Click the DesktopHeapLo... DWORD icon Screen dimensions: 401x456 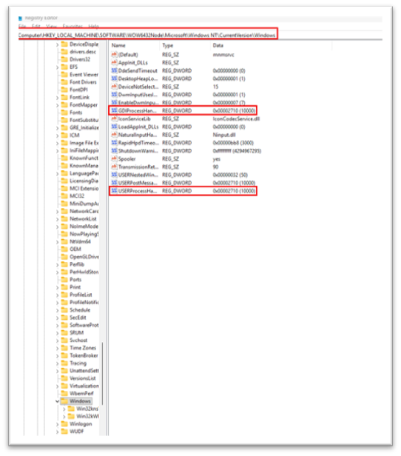[114, 78]
